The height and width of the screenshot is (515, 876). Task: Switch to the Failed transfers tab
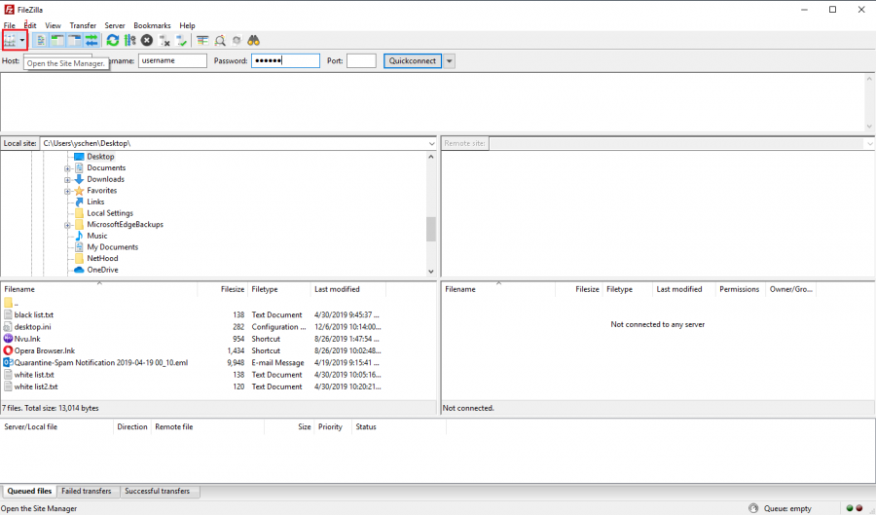(x=86, y=492)
